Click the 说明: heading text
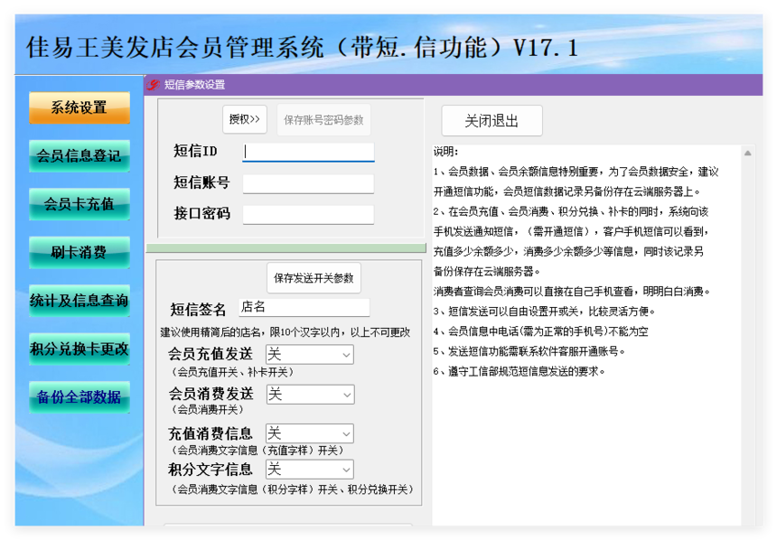This screenshot has width=777, height=540. [x=446, y=152]
